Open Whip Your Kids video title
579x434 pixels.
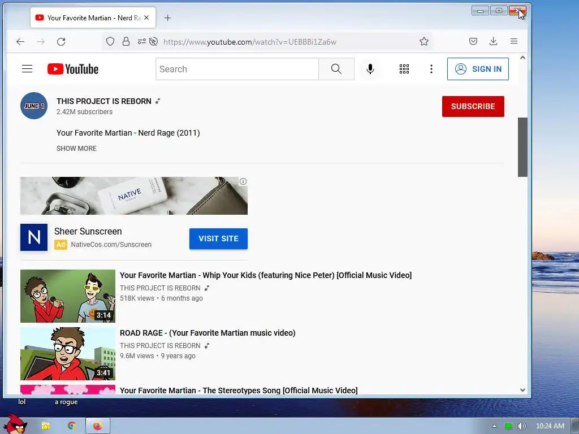point(266,275)
